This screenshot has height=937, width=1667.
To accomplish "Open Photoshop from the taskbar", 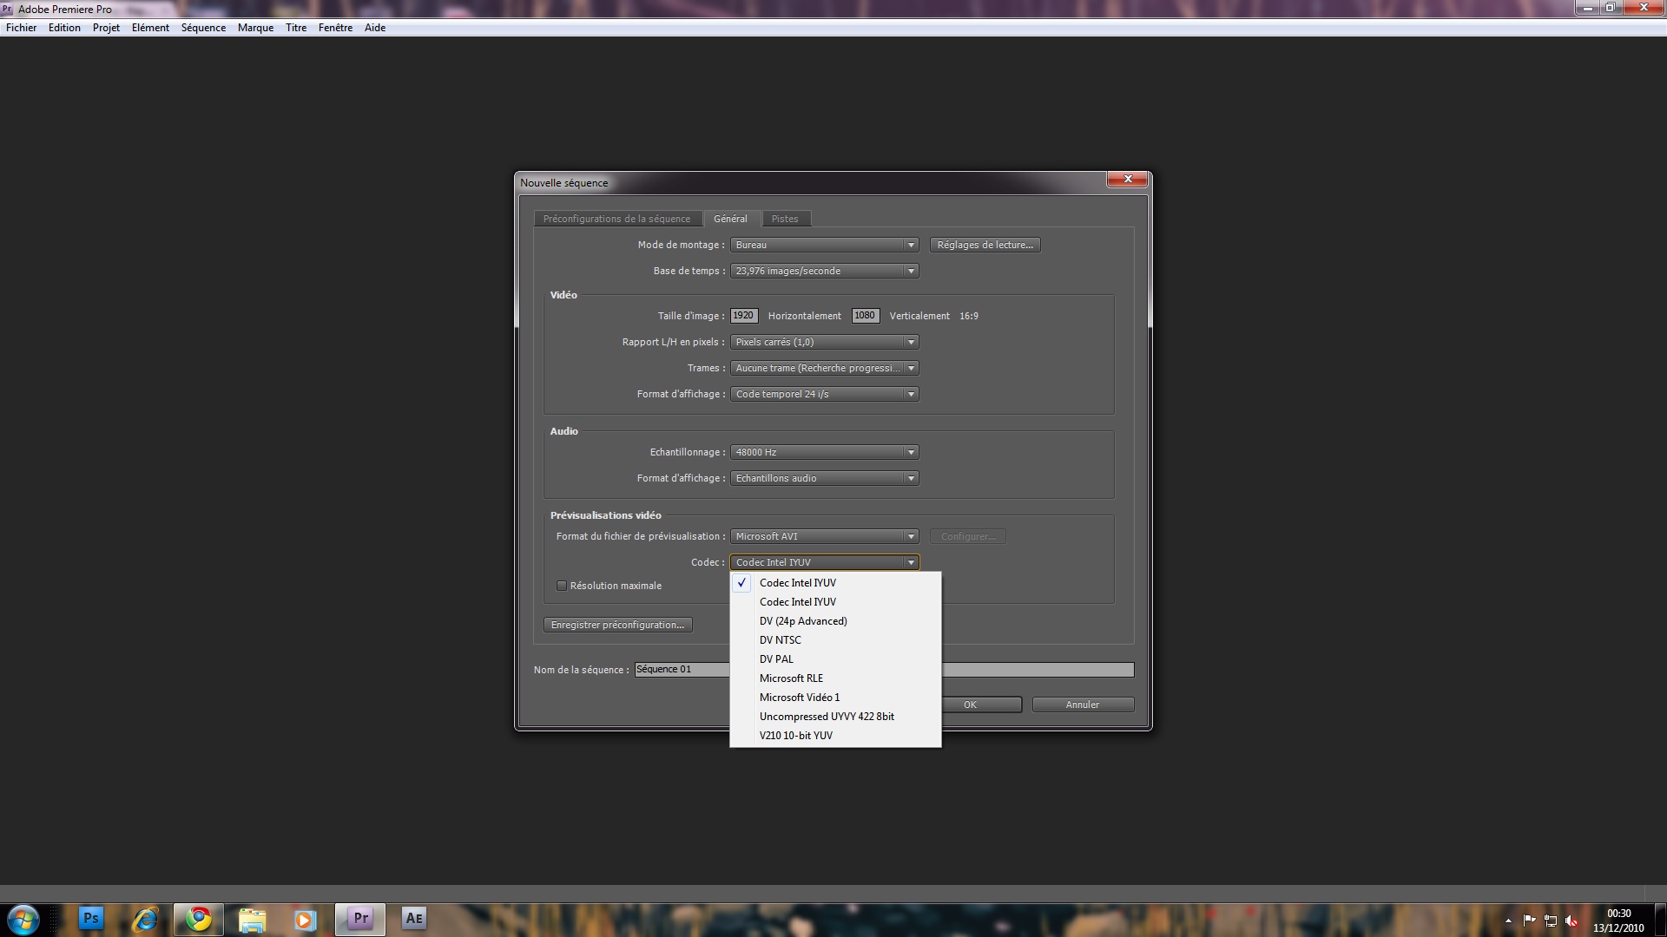I will [90, 918].
